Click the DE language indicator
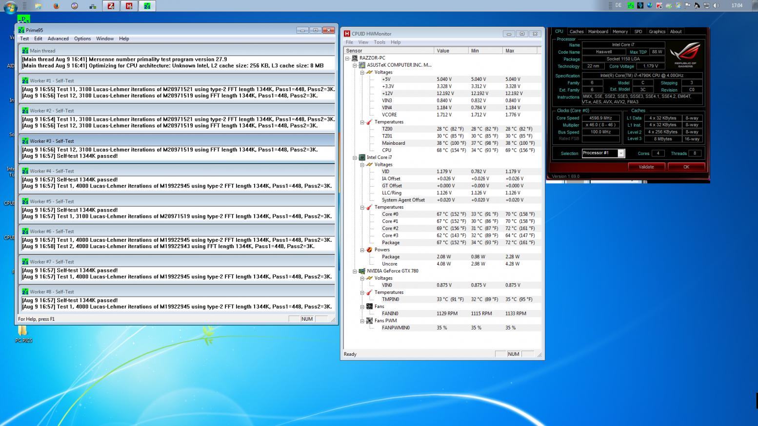The image size is (758, 426). tap(618, 5)
